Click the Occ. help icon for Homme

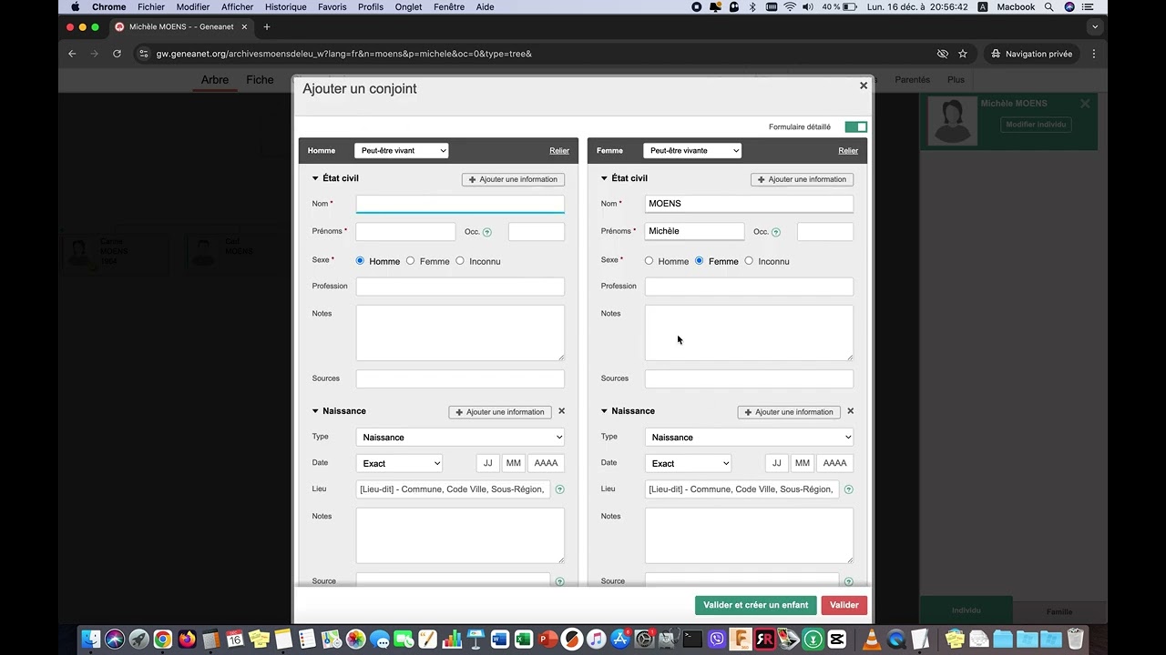(x=487, y=232)
